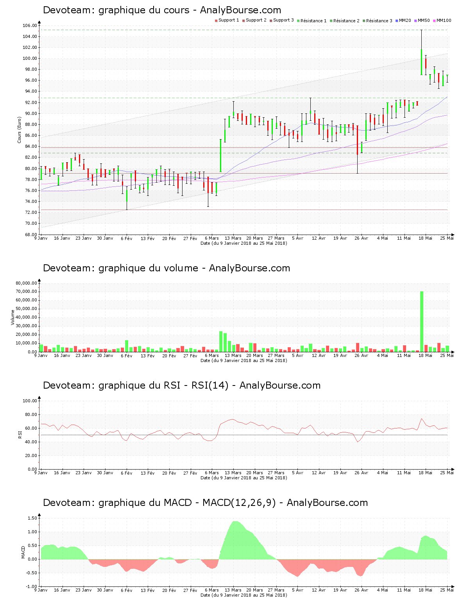469x606 pixels.
Task: Click the 70,000.00 volume axis tick
Action: tap(27, 292)
